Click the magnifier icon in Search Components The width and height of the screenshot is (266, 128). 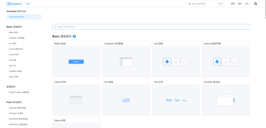(x=56, y=27)
